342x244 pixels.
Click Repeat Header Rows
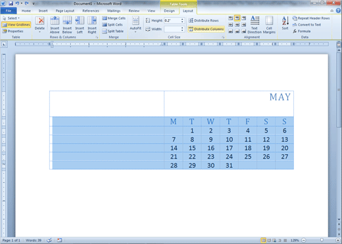tap(311, 18)
